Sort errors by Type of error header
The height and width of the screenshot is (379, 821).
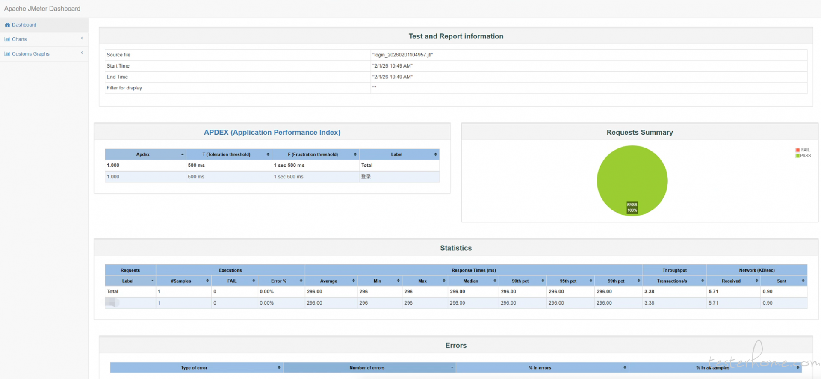point(194,368)
